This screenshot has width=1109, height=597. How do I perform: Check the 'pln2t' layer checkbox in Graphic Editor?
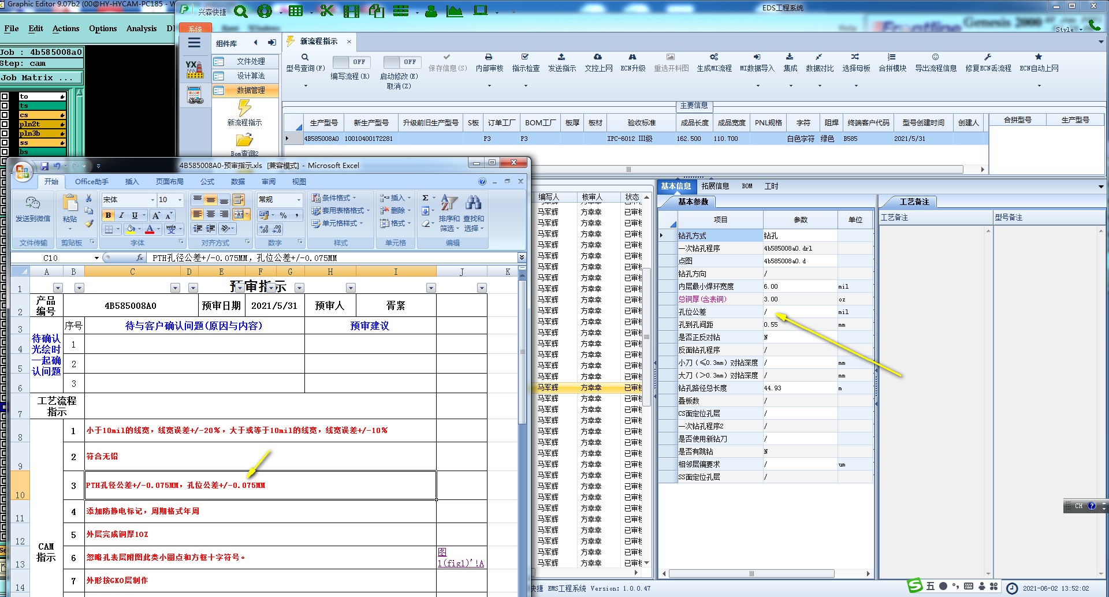[x=5, y=124]
